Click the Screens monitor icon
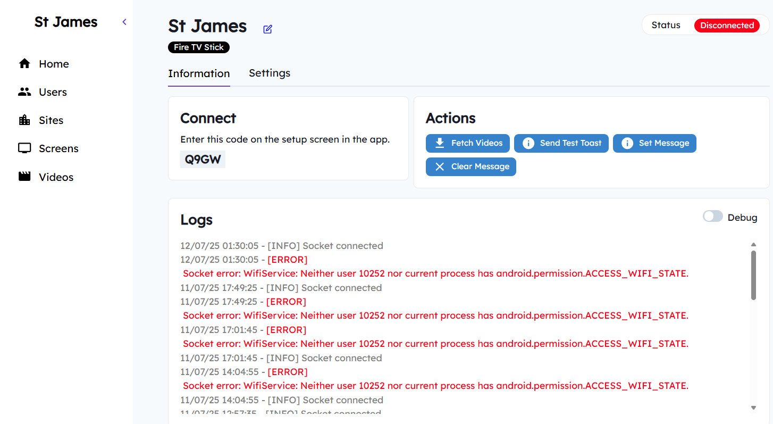Image resolution: width=773 pixels, height=424 pixels. pos(24,148)
